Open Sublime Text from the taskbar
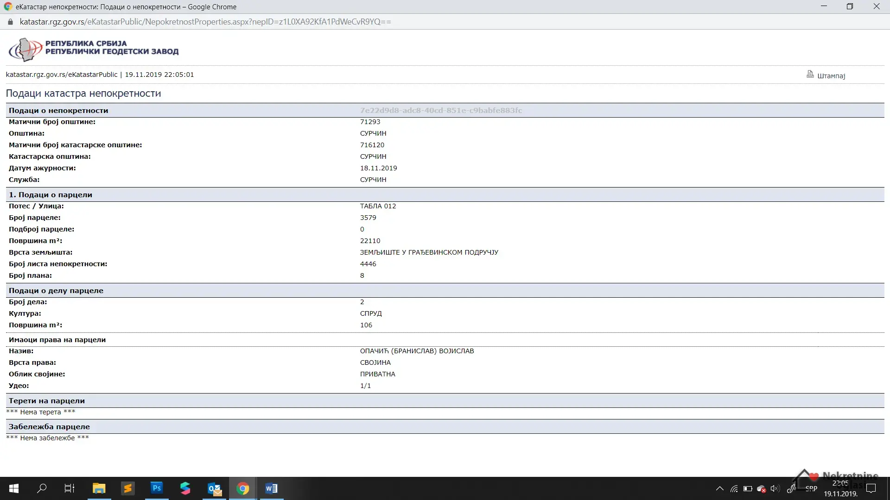 pos(127,488)
